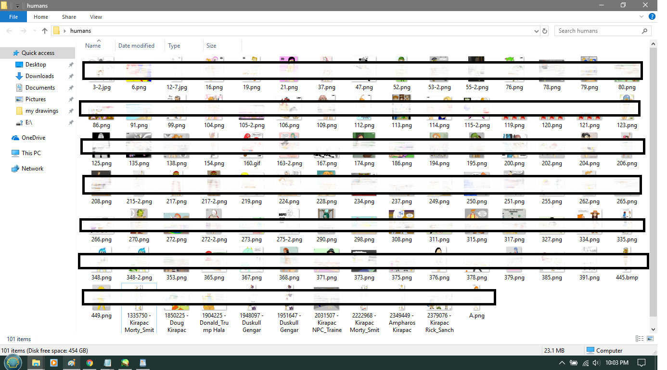Click the breadcrumb chevron before humans
This screenshot has width=667, height=370.
click(64, 31)
